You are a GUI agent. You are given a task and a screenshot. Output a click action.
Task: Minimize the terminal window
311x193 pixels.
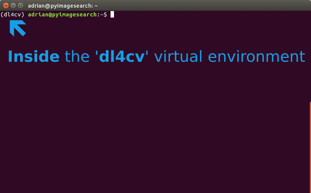tap(13, 6)
